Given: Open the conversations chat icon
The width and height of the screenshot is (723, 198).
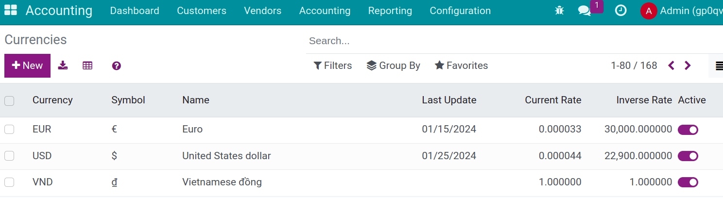Looking at the screenshot, I should click(585, 10).
